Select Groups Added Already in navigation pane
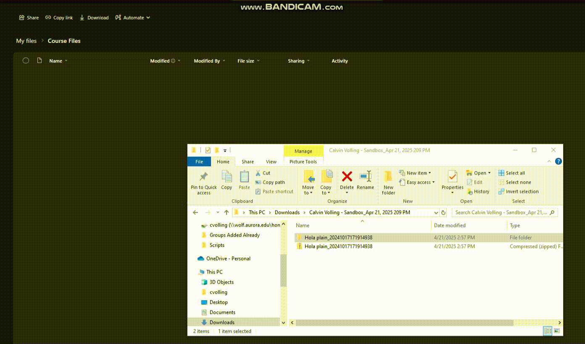This screenshot has height=344, width=585. coord(235,235)
